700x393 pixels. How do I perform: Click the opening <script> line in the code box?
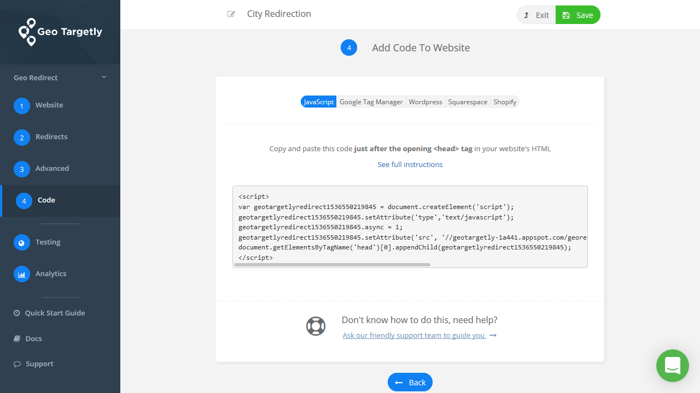[254, 196]
